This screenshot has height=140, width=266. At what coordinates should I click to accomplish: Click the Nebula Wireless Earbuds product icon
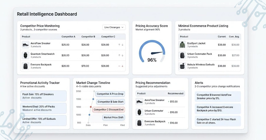(182, 66)
